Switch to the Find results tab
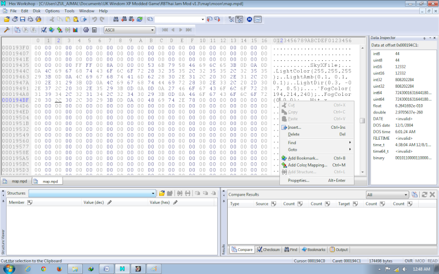 coord(291,250)
